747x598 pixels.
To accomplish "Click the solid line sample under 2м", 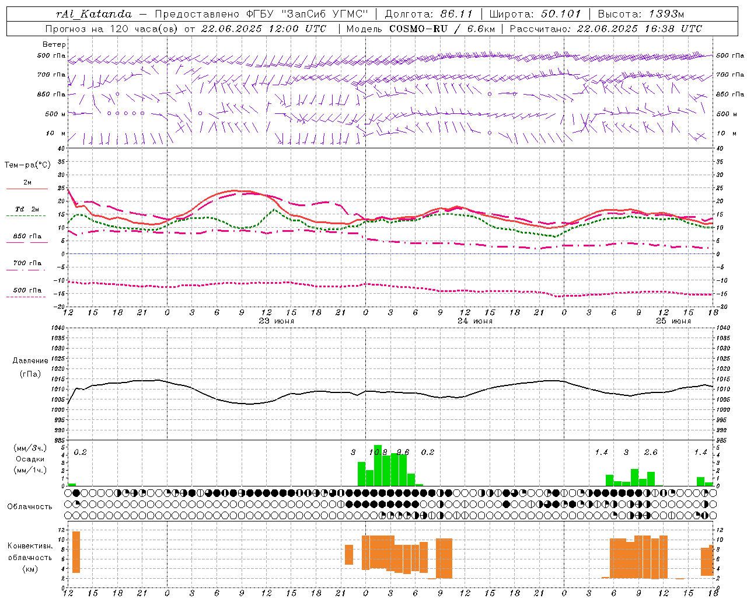I will pos(27,189).
